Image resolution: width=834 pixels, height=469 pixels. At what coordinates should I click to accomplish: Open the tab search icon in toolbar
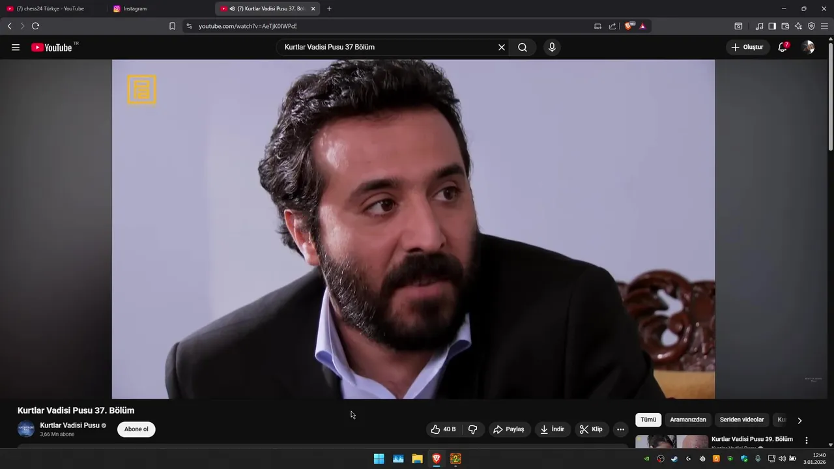pos(738,26)
